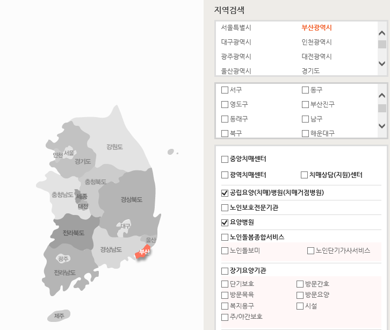Click 제주 island on the map
This screenshot has width=390, height=330.
click(59, 316)
